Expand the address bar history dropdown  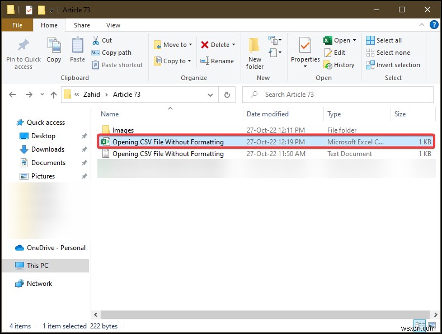pyautogui.click(x=210, y=95)
